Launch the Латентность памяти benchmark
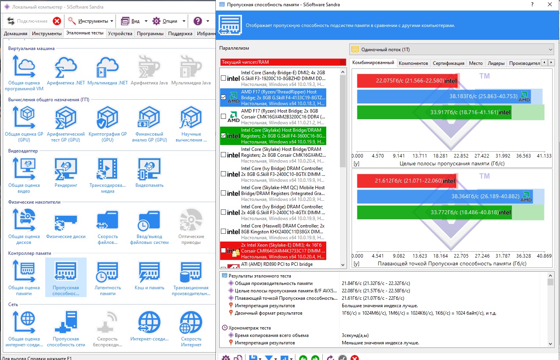Viewport: 560px width, 360px height. (107, 278)
